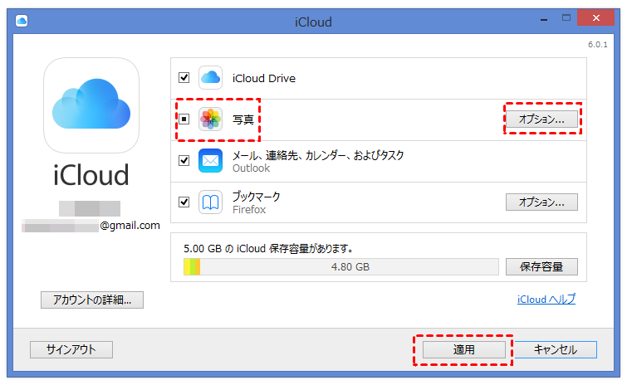Screen dimensions: 627x385
Task: Toggle the 写真 (Photos) checkbox
Action: click(x=184, y=119)
